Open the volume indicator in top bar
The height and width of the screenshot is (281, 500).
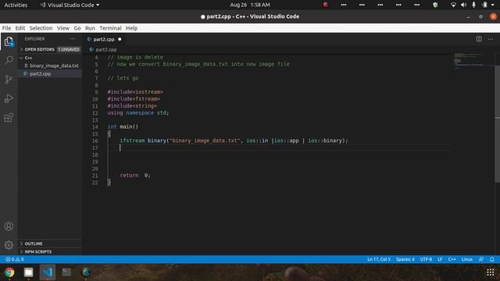click(x=463, y=5)
